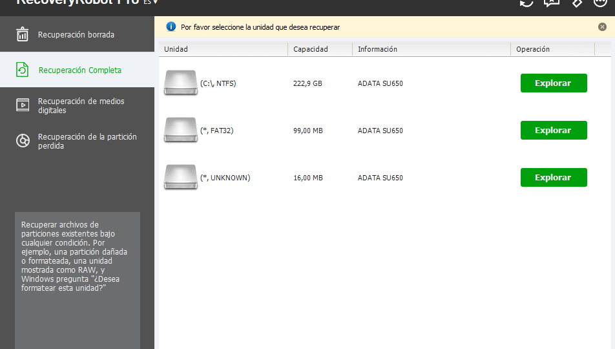615x349 pixels.
Task: Select the FAT32 partition drive icon
Action: [180, 130]
